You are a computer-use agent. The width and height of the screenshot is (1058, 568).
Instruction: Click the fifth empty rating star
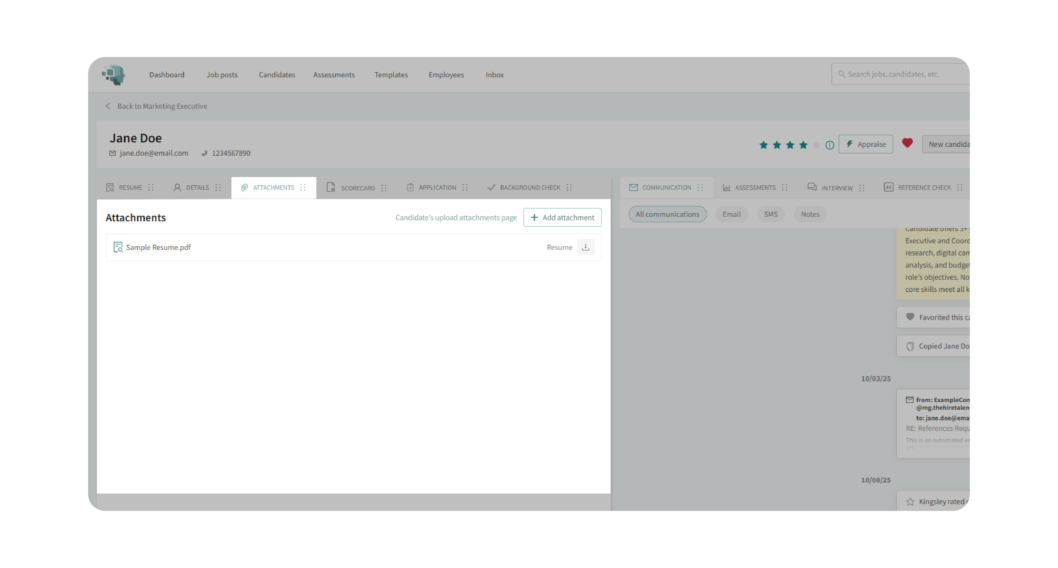coord(817,145)
